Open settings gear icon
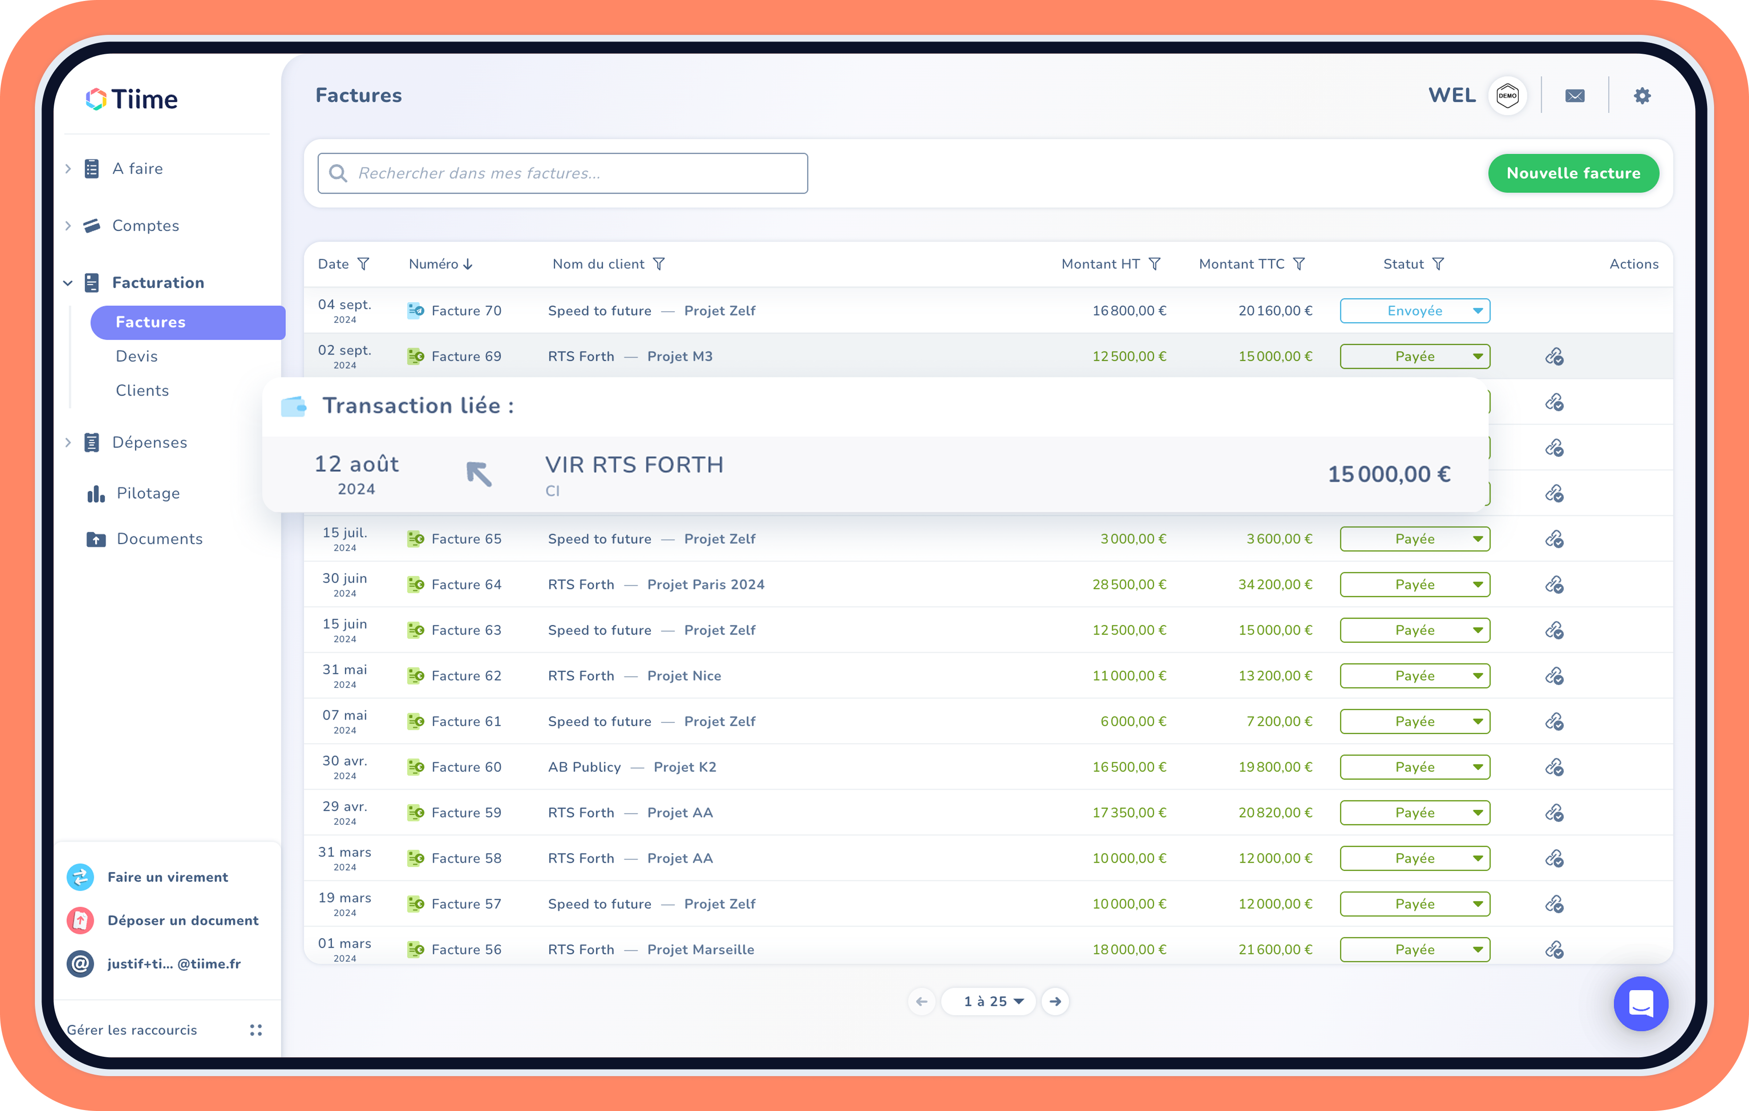This screenshot has height=1111, width=1749. click(x=1642, y=96)
